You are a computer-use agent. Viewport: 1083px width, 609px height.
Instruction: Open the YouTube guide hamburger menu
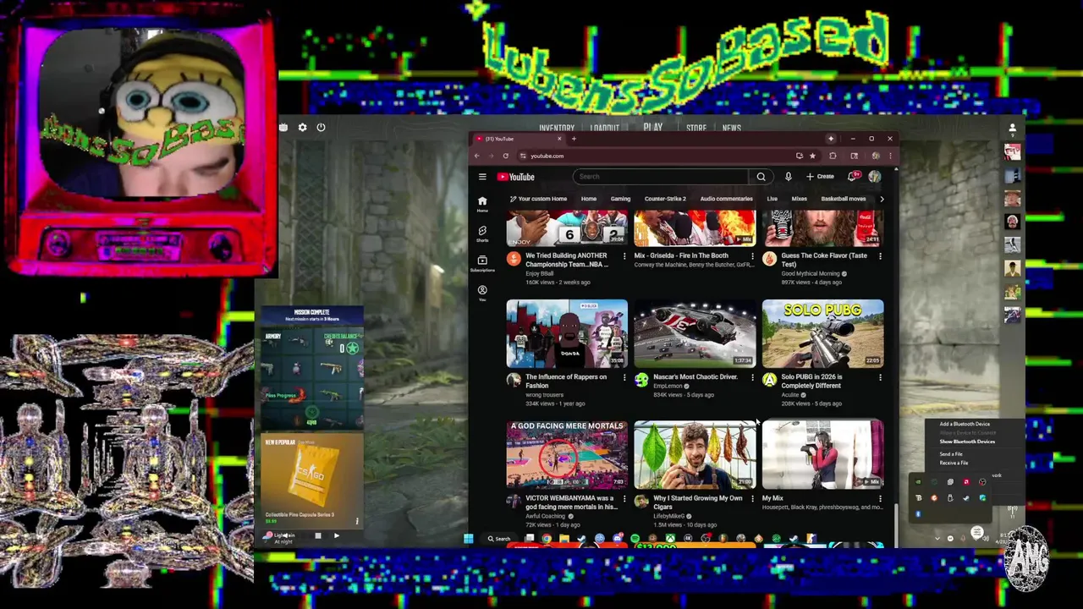(x=482, y=177)
